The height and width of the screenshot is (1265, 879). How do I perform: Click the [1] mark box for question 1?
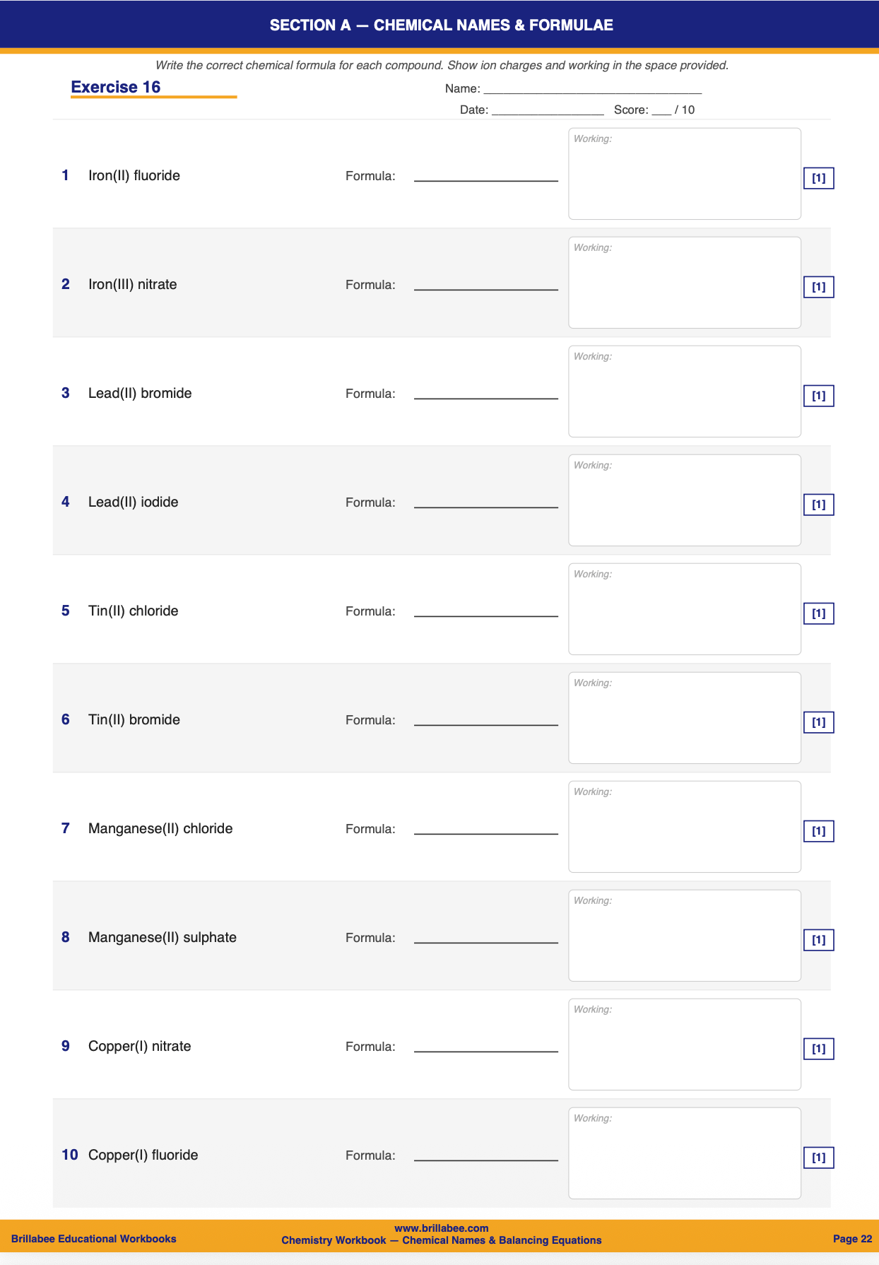click(818, 178)
